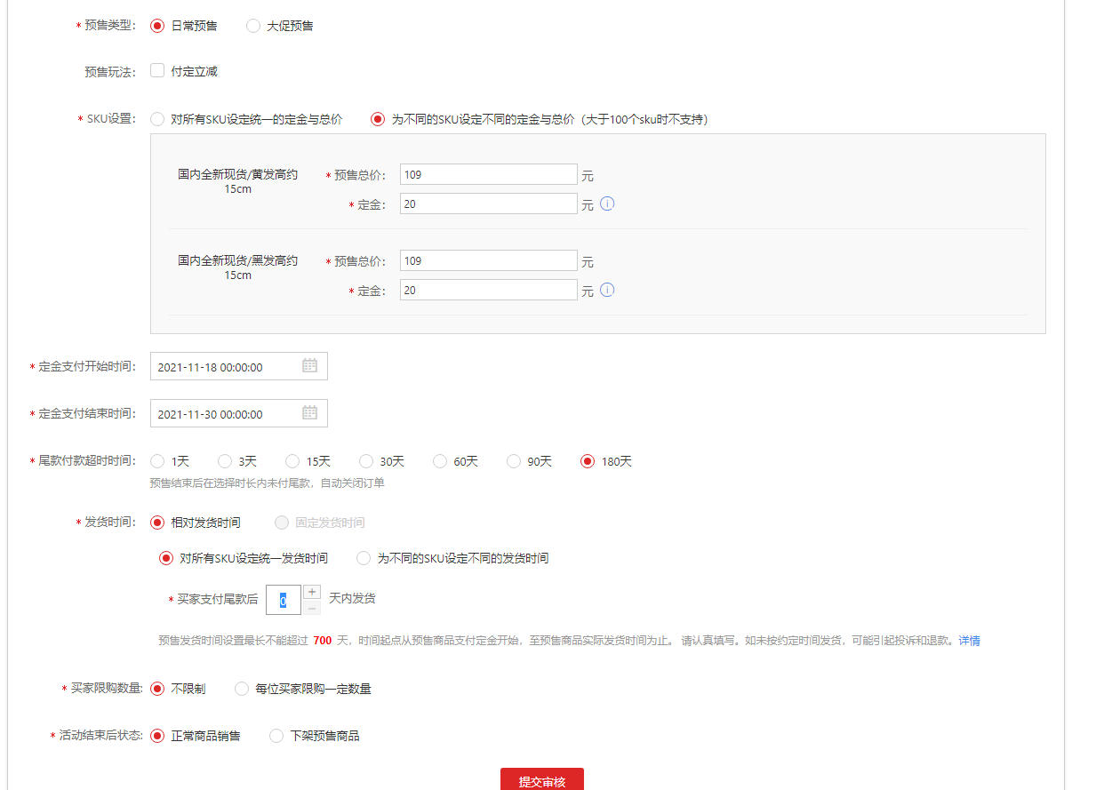Viewport: 1120px width, 790px height.
Task: Edit 定金 field for 黑发高约15cm
Action: 489,290
